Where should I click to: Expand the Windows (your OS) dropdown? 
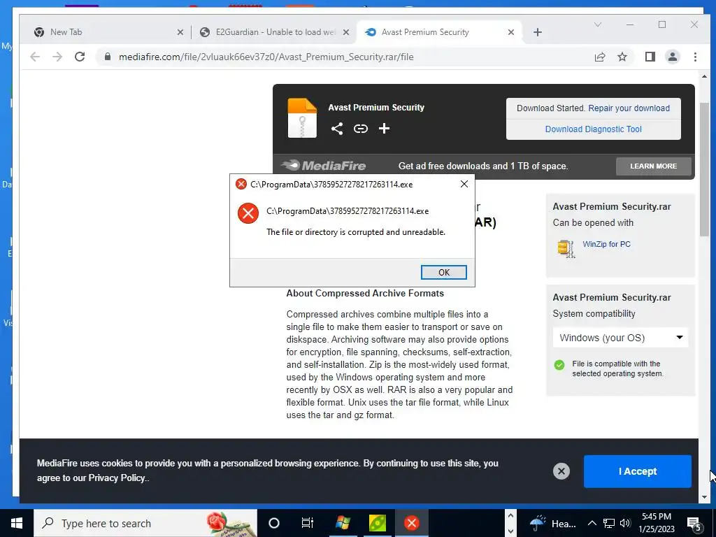(621, 338)
